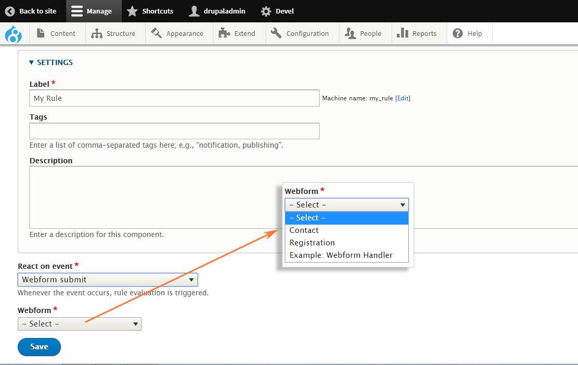Collapse the Settings fieldset
Viewport: 578px width, 365px height.
coord(51,62)
